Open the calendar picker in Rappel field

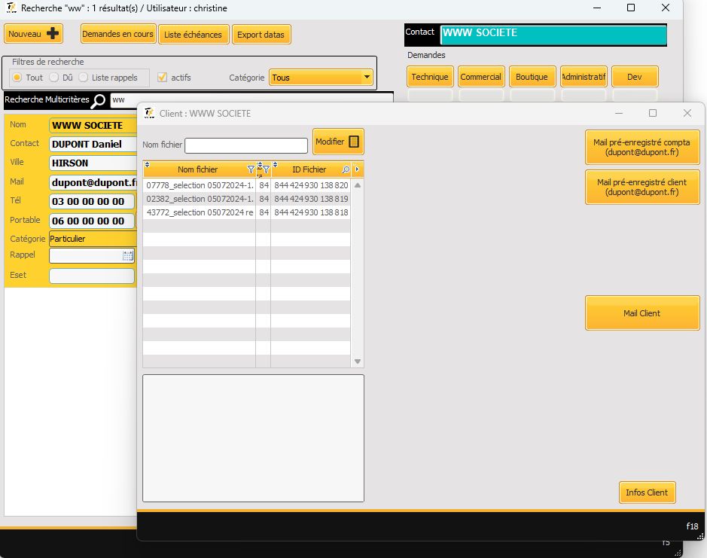tap(127, 256)
